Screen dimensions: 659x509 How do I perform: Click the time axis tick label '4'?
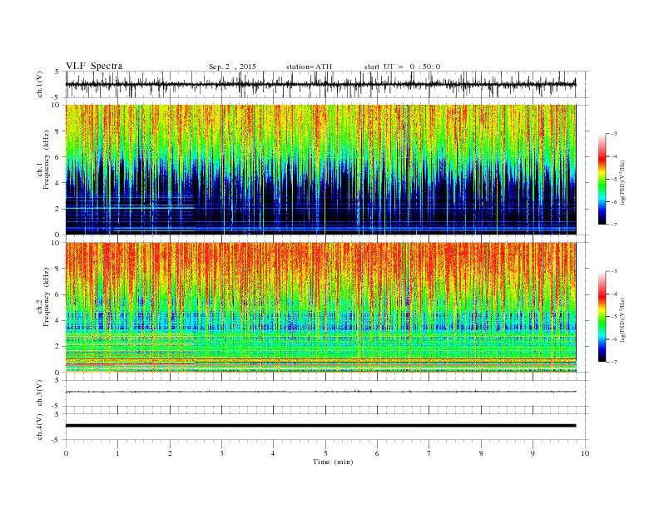[273, 453]
